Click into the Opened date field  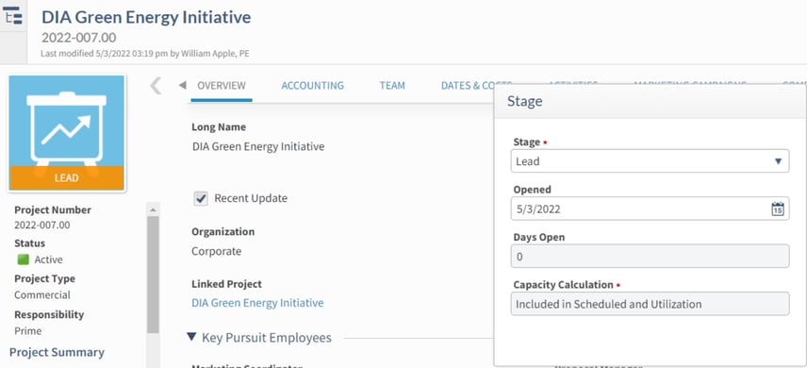(x=650, y=209)
